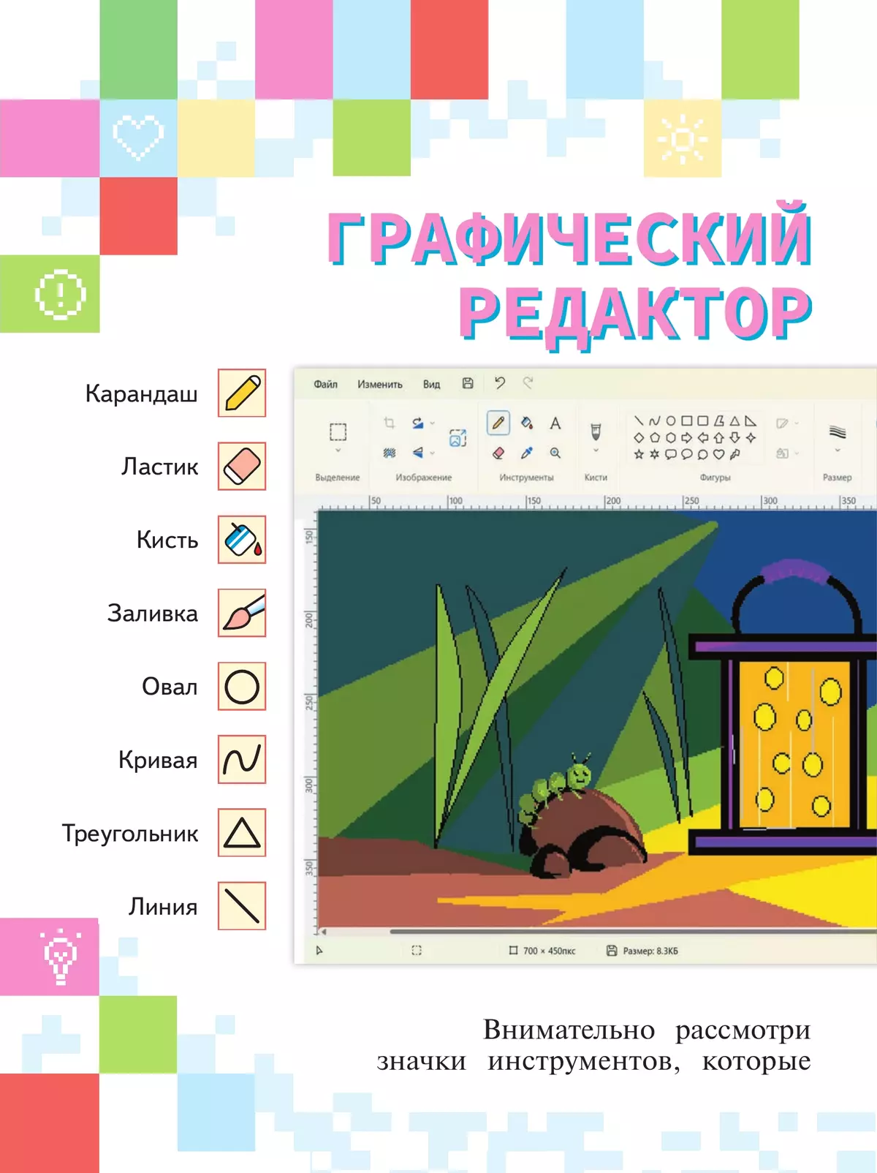This screenshot has width=877, height=1173.
Task: Open the Файл menu
Action: coord(325,384)
